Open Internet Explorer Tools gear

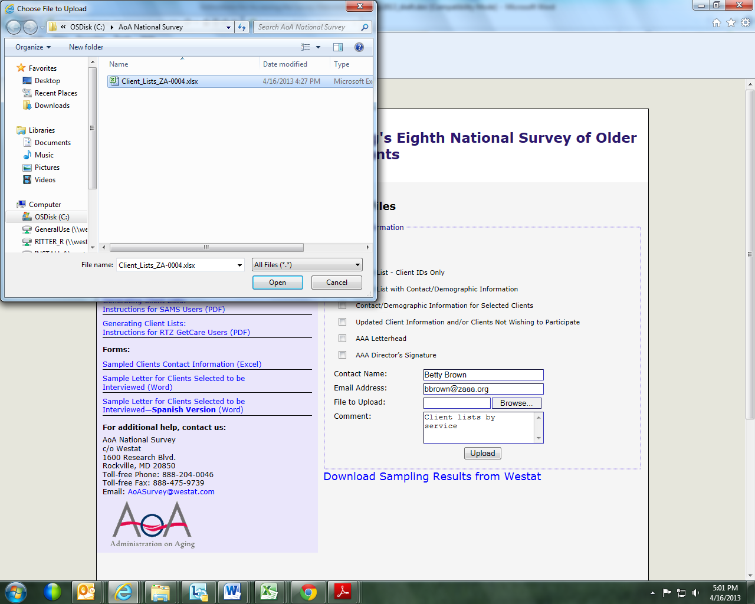[746, 23]
